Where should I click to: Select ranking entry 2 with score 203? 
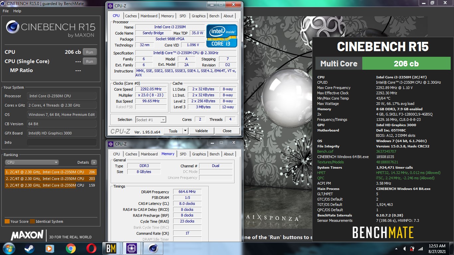click(50, 179)
